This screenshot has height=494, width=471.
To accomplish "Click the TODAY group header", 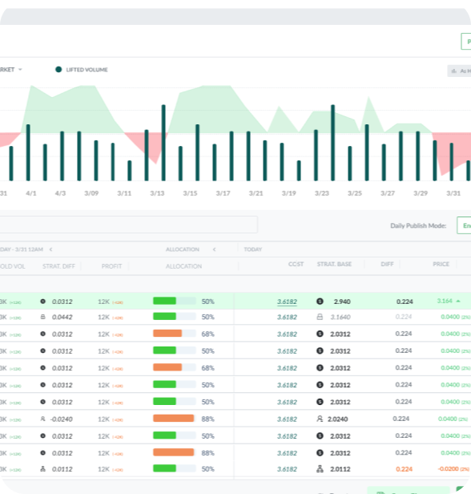I will point(253,249).
